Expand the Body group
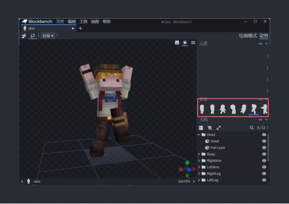The image size is (289, 204). pyautogui.click(x=199, y=154)
